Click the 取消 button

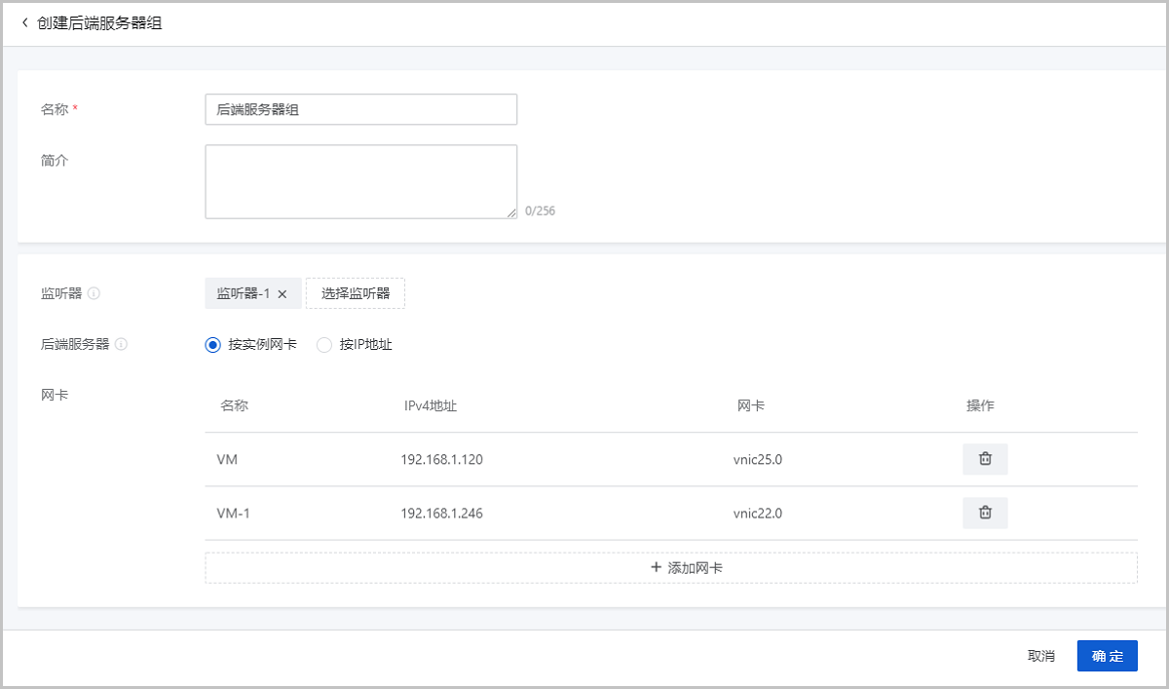click(x=1041, y=656)
